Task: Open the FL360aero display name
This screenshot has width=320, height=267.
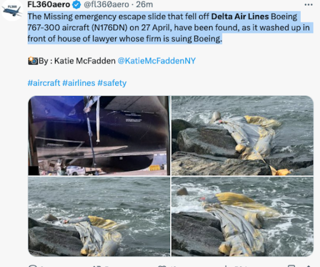Action: tap(49, 4)
